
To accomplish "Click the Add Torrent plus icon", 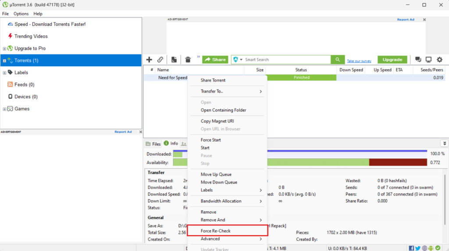I will click(149, 60).
